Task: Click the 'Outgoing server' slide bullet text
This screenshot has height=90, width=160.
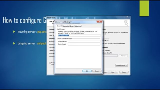Action: coord(32,43)
